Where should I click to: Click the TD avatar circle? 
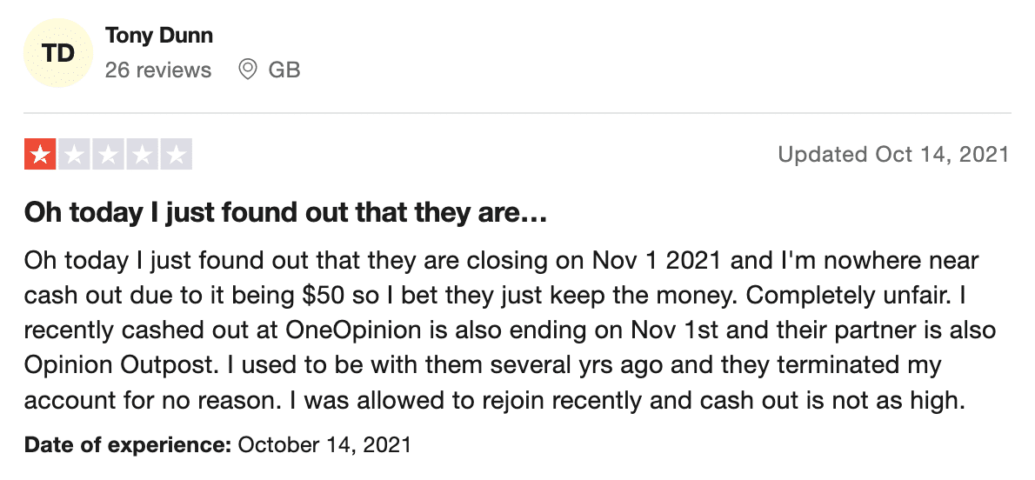coord(57,53)
